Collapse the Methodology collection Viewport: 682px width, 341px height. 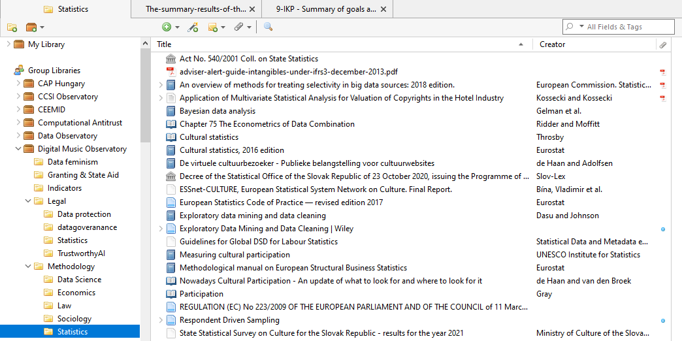click(28, 267)
